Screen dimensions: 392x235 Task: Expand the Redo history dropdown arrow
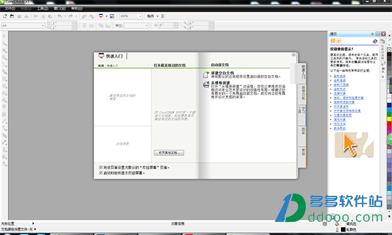(76, 16)
